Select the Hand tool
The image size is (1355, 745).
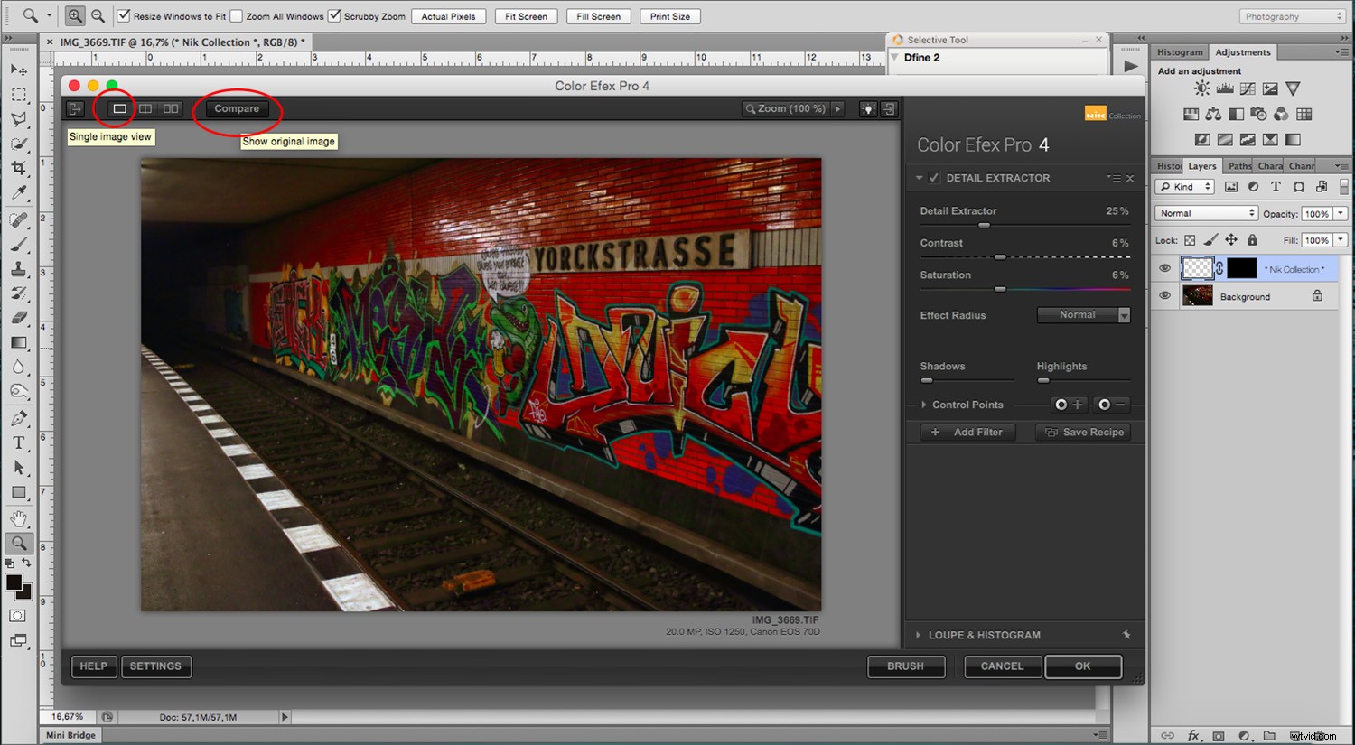coord(19,517)
